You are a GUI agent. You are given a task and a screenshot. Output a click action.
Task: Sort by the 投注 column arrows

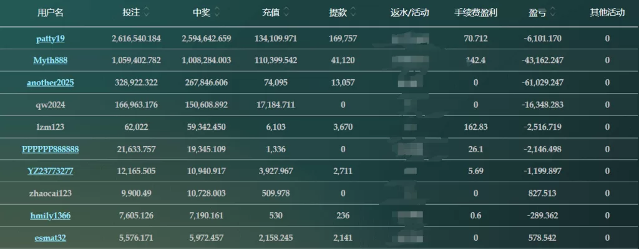click(x=146, y=13)
